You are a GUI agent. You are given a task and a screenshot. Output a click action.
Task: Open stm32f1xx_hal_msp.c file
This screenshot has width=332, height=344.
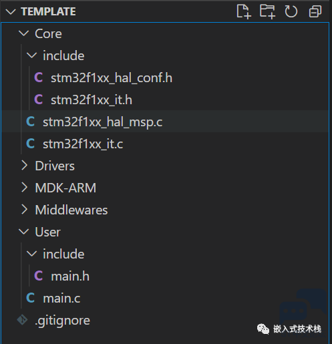165,122
